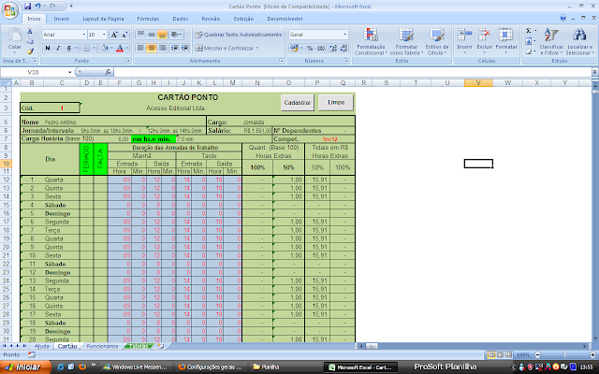Switch to page layout view icon
Screen dimensions: 599x374
coord(500,355)
